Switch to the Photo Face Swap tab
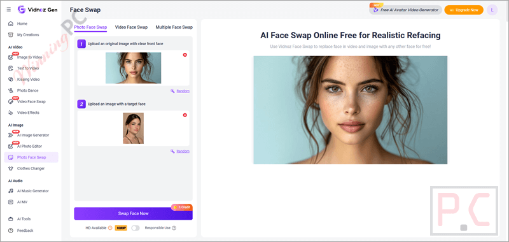The image size is (509, 242). coord(90,27)
